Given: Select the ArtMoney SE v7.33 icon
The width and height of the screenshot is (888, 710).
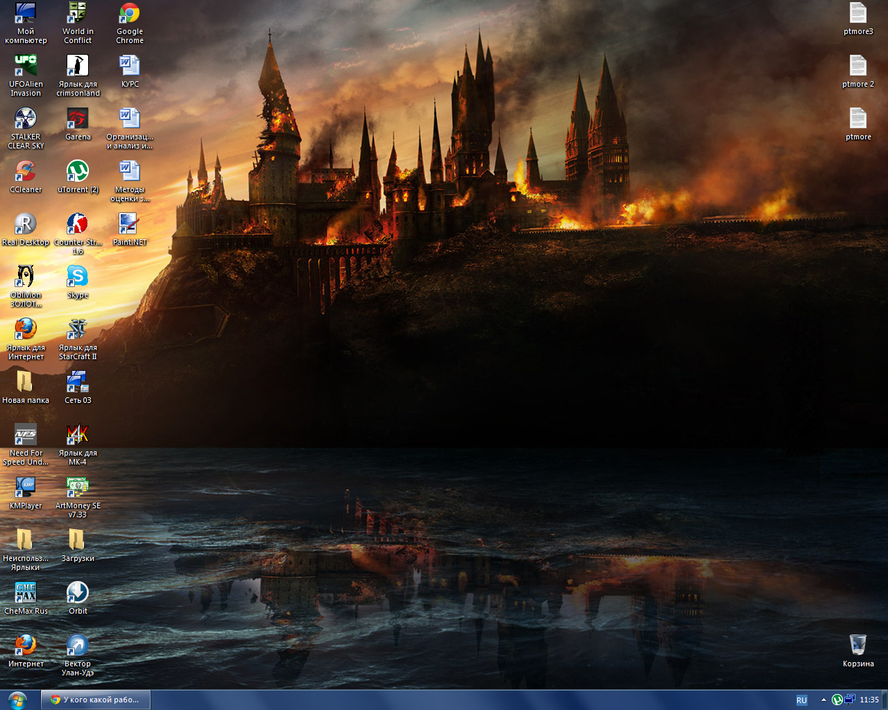Looking at the screenshot, I should [x=78, y=488].
